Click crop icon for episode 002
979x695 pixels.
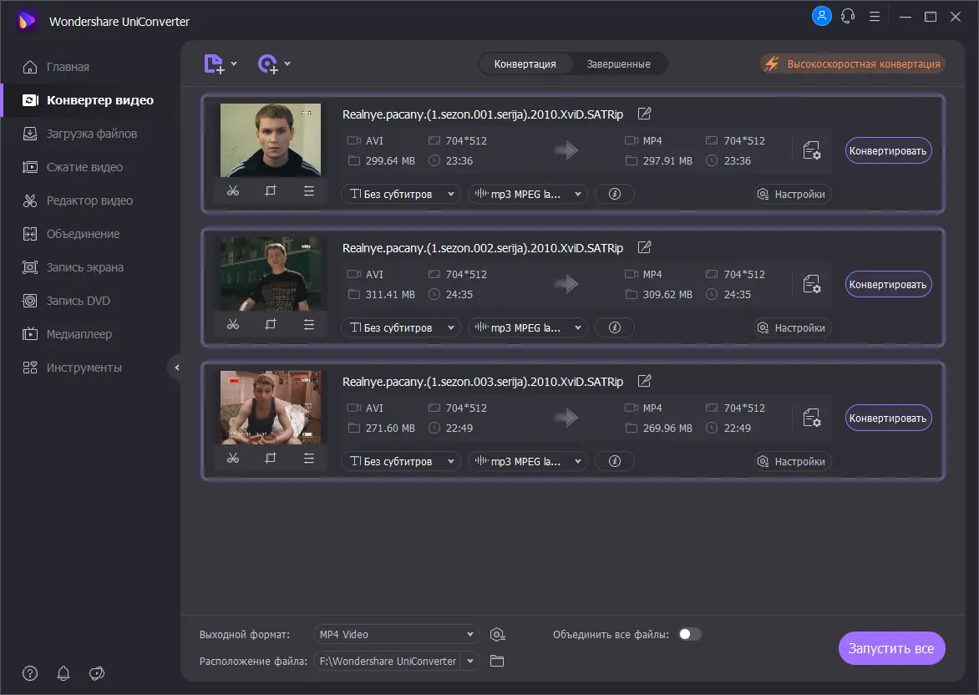(x=271, y=325)
